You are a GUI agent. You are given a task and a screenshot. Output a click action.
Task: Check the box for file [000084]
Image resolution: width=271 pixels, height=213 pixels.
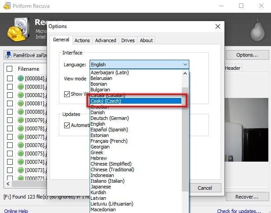click(10, 79)
